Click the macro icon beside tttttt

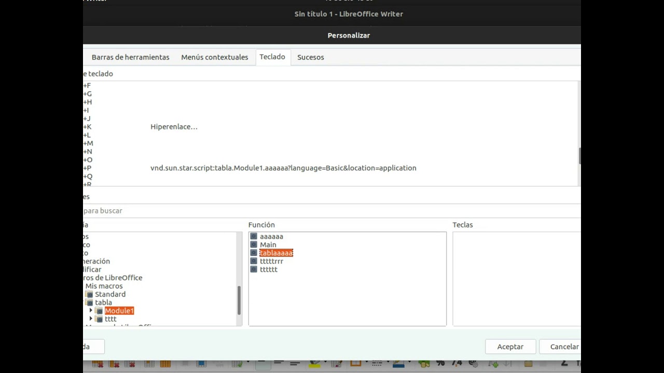click(254, 269)
